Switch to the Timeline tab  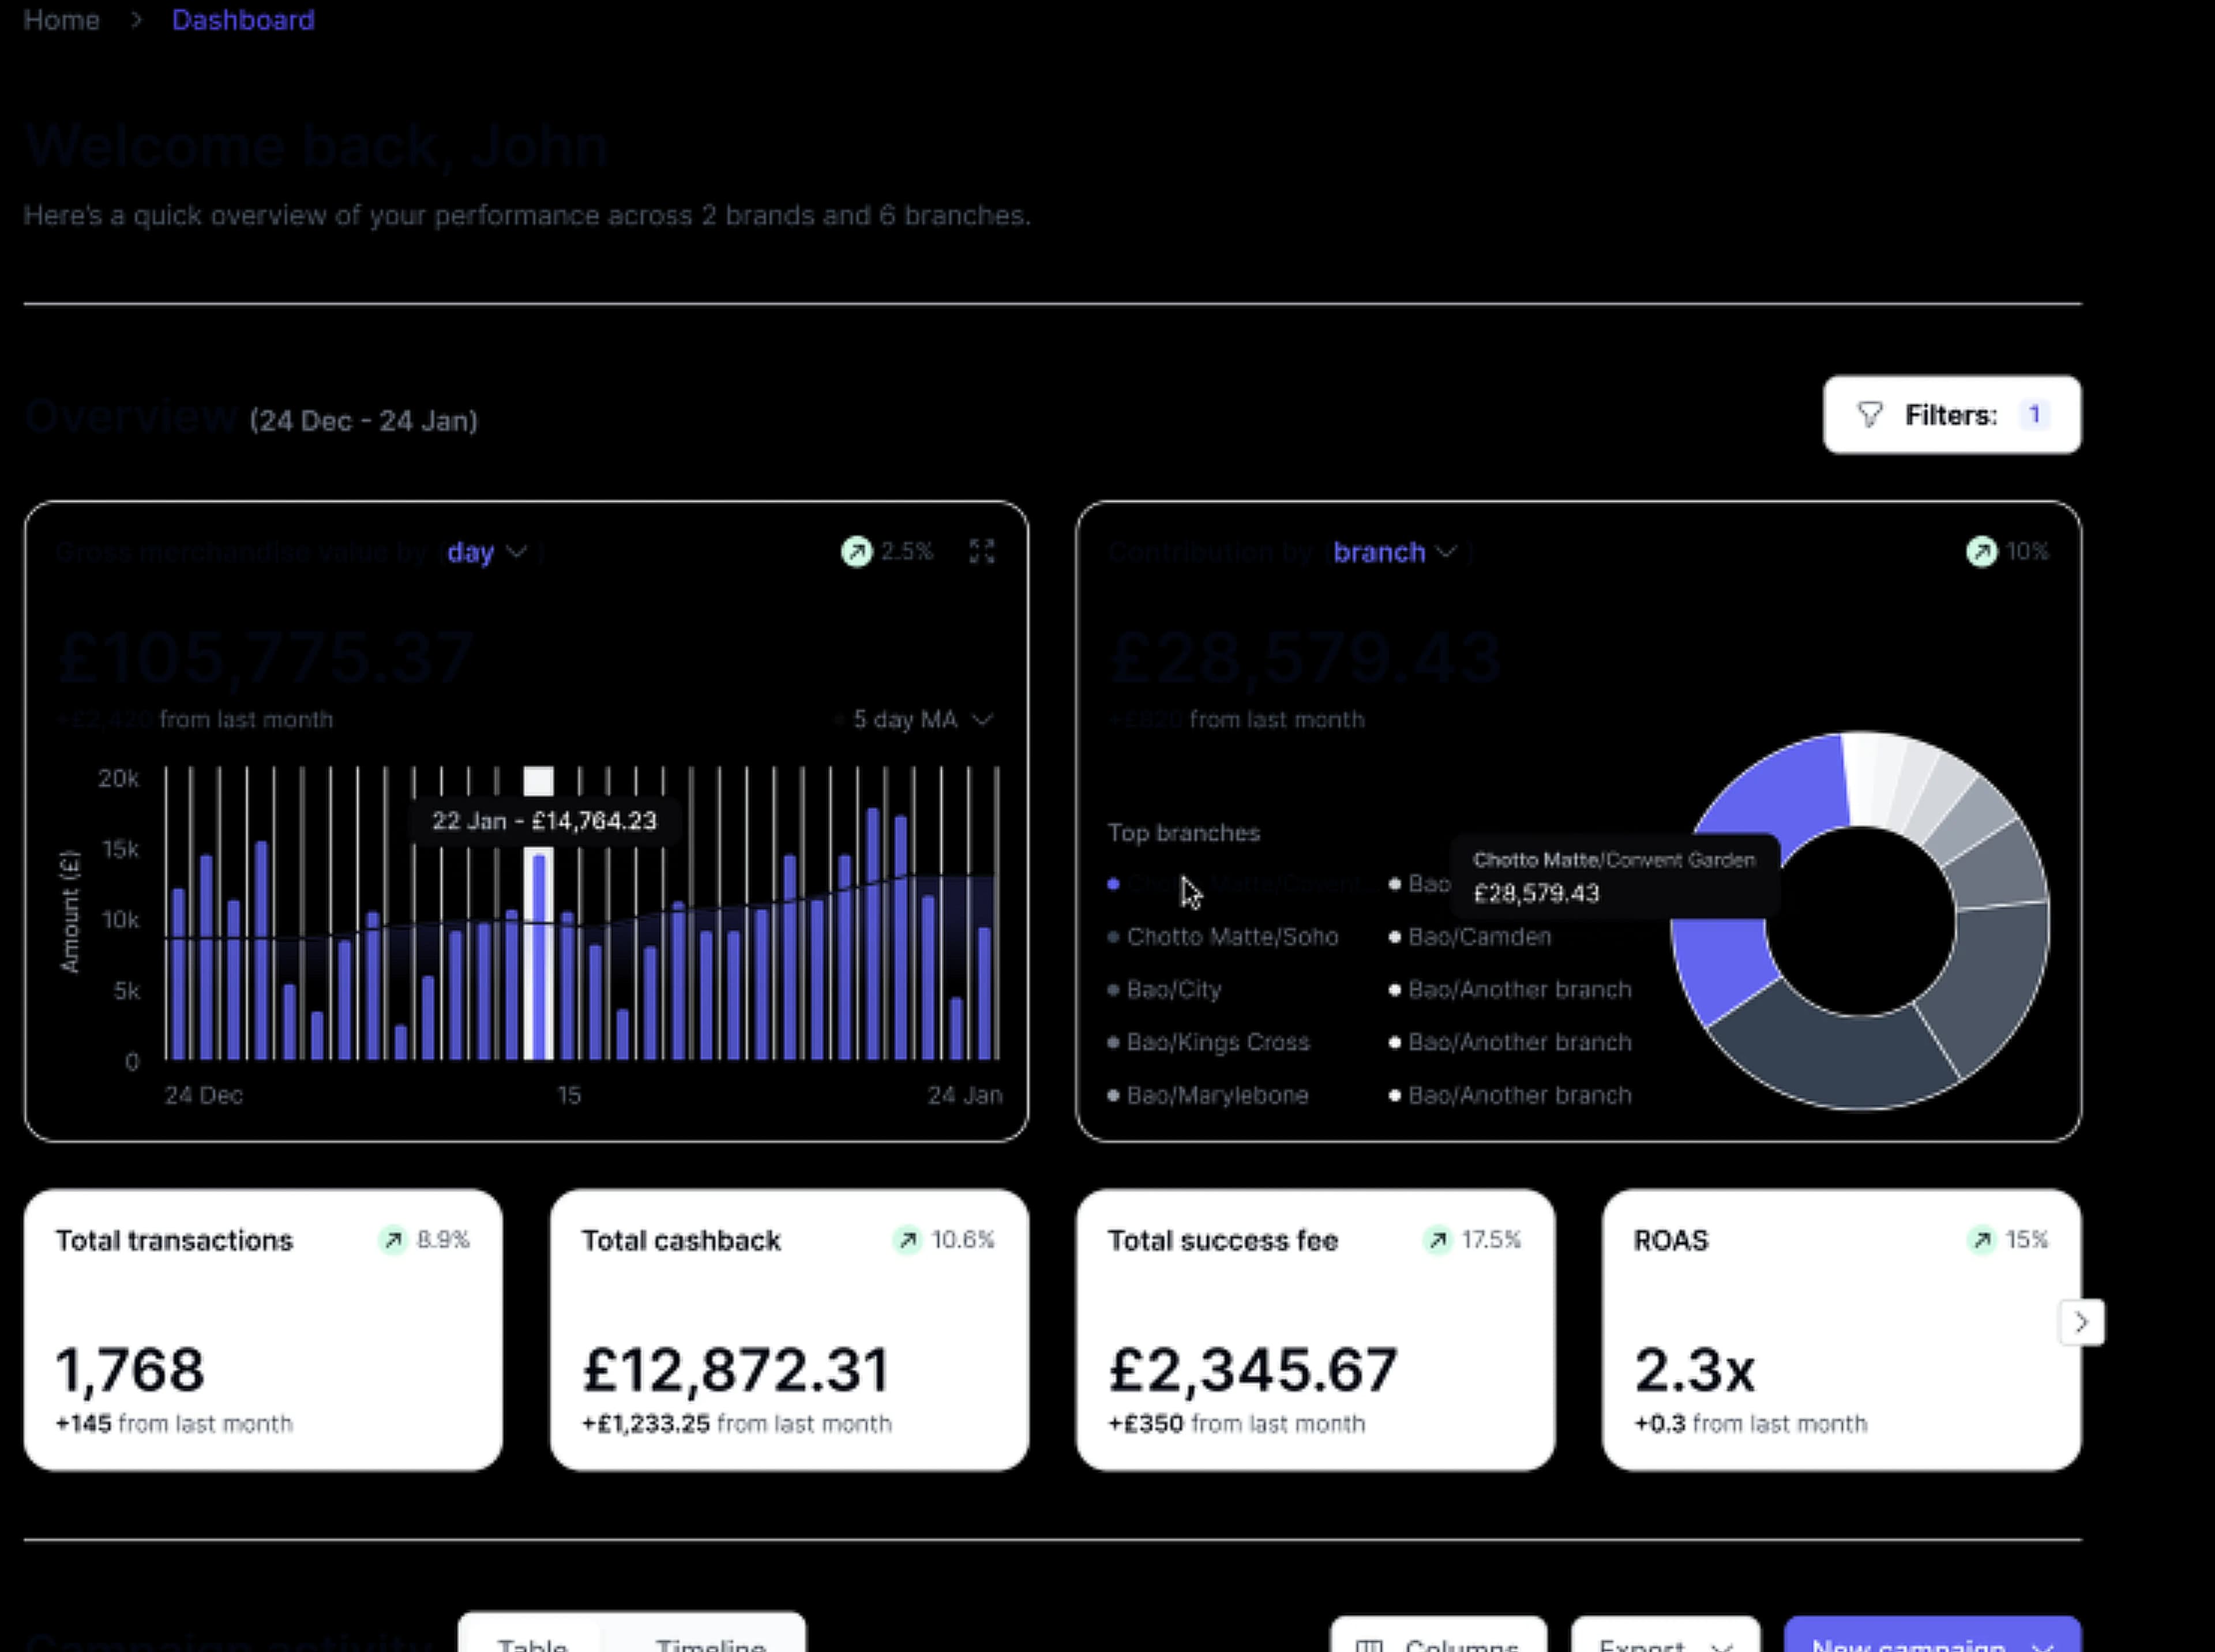coord(710,1645)
